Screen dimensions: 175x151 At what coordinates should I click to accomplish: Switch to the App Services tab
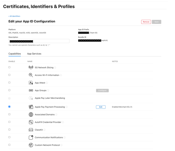click(x=34, y=54)
